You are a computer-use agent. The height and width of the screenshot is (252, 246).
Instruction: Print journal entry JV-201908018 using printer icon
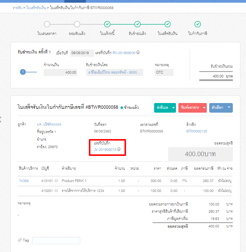119,149
